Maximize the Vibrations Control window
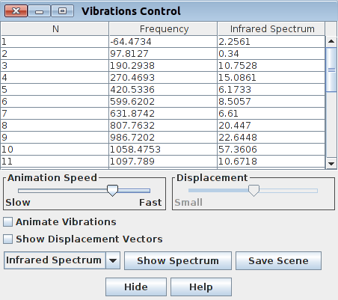Viewport: 338px width, 300px height. point(62,11)
